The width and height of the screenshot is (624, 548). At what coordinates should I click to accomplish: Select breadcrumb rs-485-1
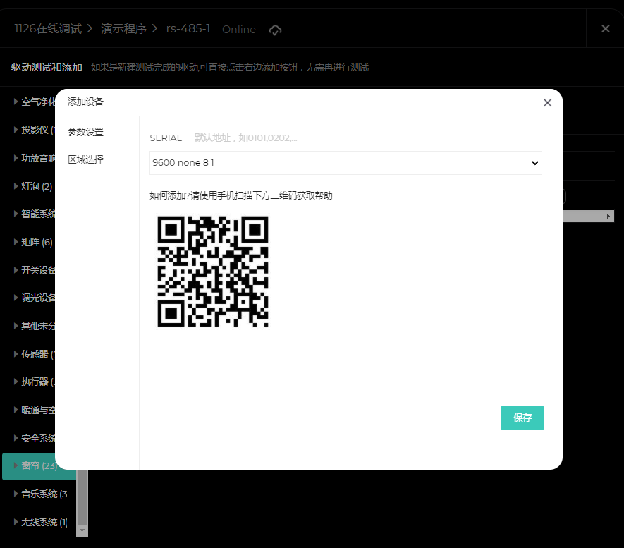tap(188, 29)
